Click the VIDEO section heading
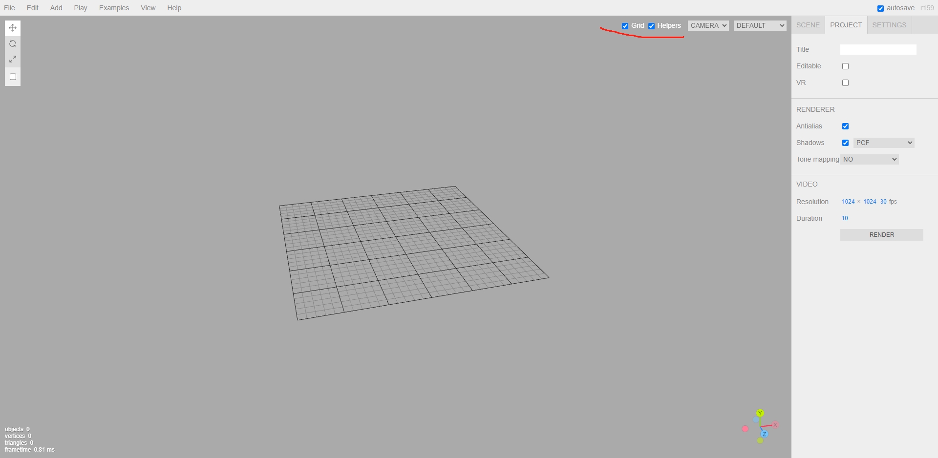The height and width of the screenshot is (458, 938). pyautogui.click(x=807, y=184)
